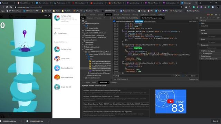The image size is (221, 124).
Task: Close the What's New drawer tab
Action: click(x=108, y=83)
